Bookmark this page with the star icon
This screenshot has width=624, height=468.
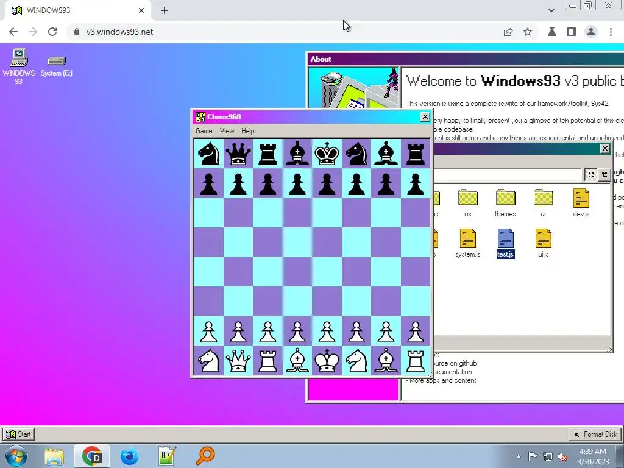pos(528,32)
